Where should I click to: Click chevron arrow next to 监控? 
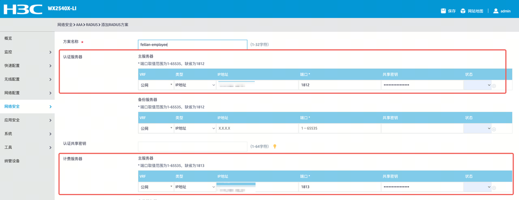(x=50, y=52)
